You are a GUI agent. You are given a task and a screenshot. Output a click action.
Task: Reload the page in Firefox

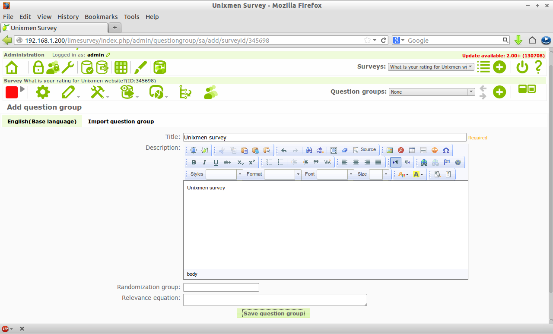[383, 40]
